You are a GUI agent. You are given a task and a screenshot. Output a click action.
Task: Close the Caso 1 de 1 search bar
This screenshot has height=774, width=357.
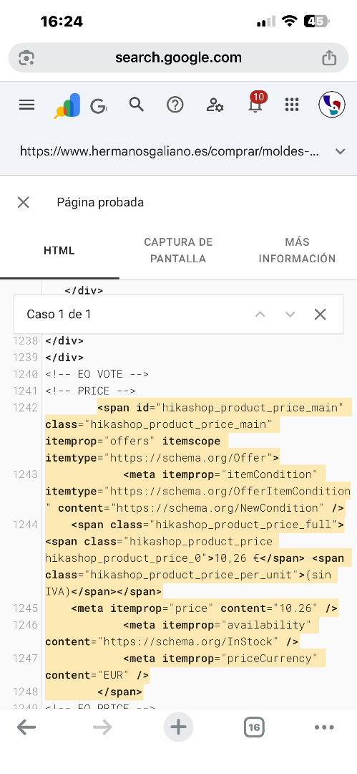pyautogui.click(x=321, y=315)
